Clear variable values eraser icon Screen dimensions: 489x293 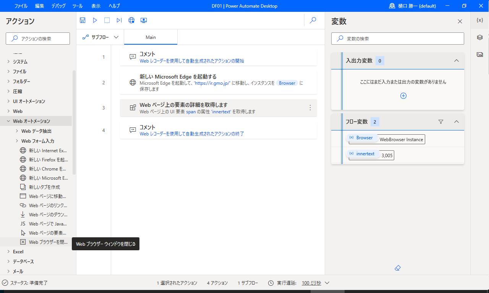click(397, 268)
